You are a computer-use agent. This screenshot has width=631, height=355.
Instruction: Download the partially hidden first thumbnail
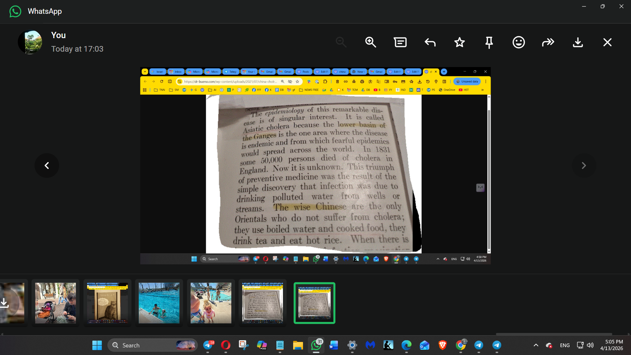(5, 302)
